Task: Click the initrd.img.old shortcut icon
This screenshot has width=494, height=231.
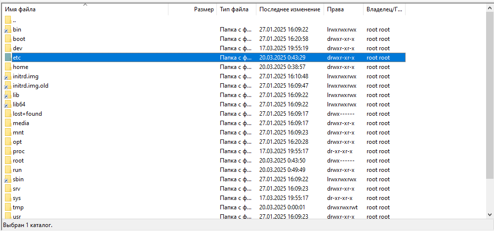Action: click(x=8, y=86)
